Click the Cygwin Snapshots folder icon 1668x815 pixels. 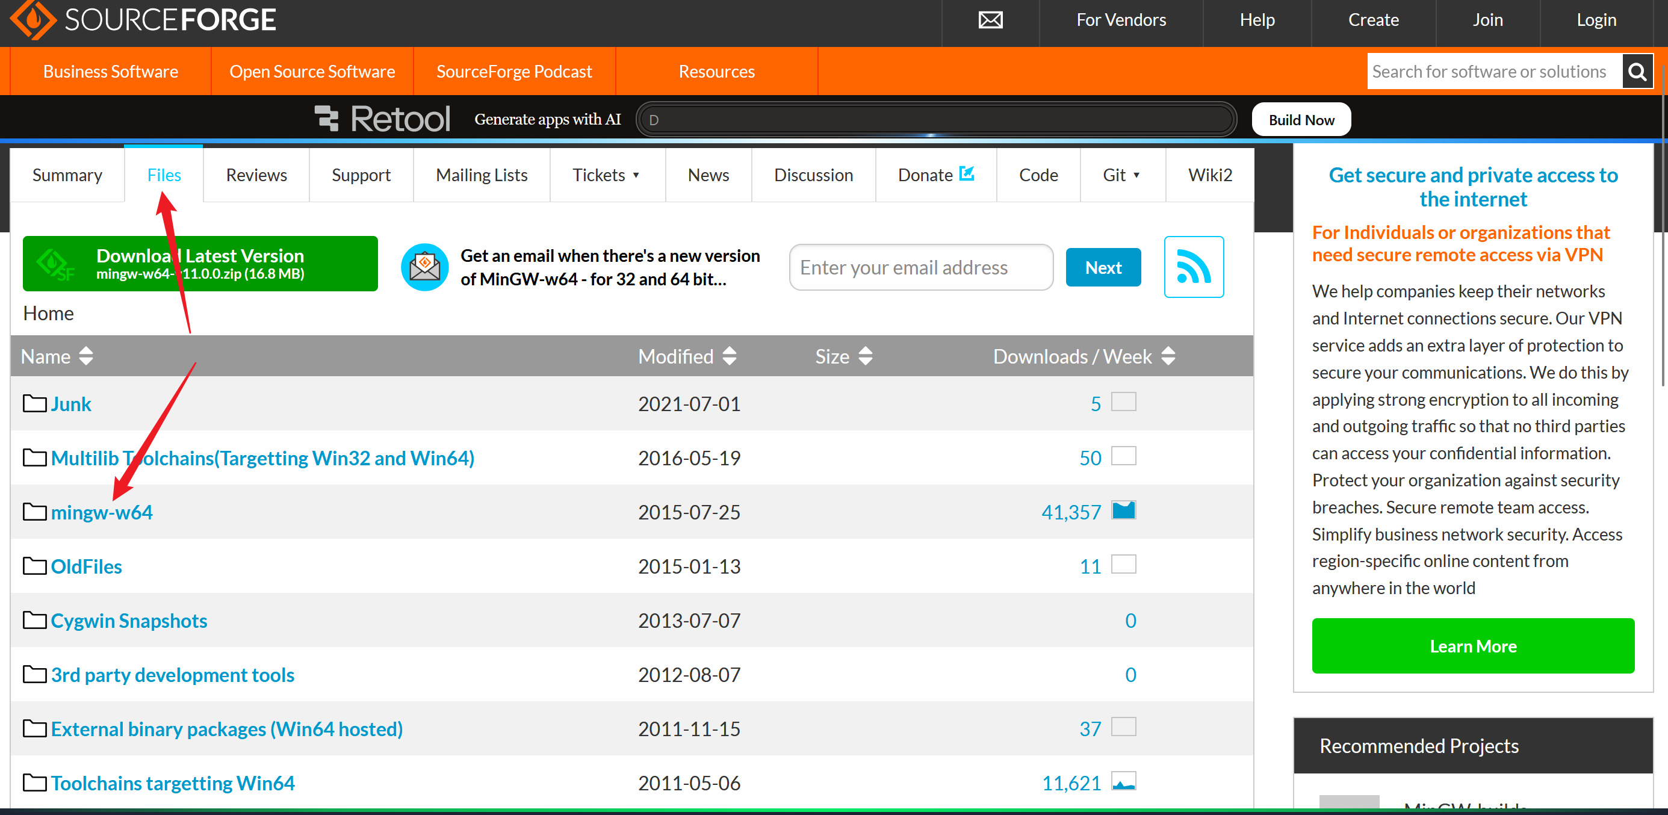pyautogui.click(x=34, y=620)
